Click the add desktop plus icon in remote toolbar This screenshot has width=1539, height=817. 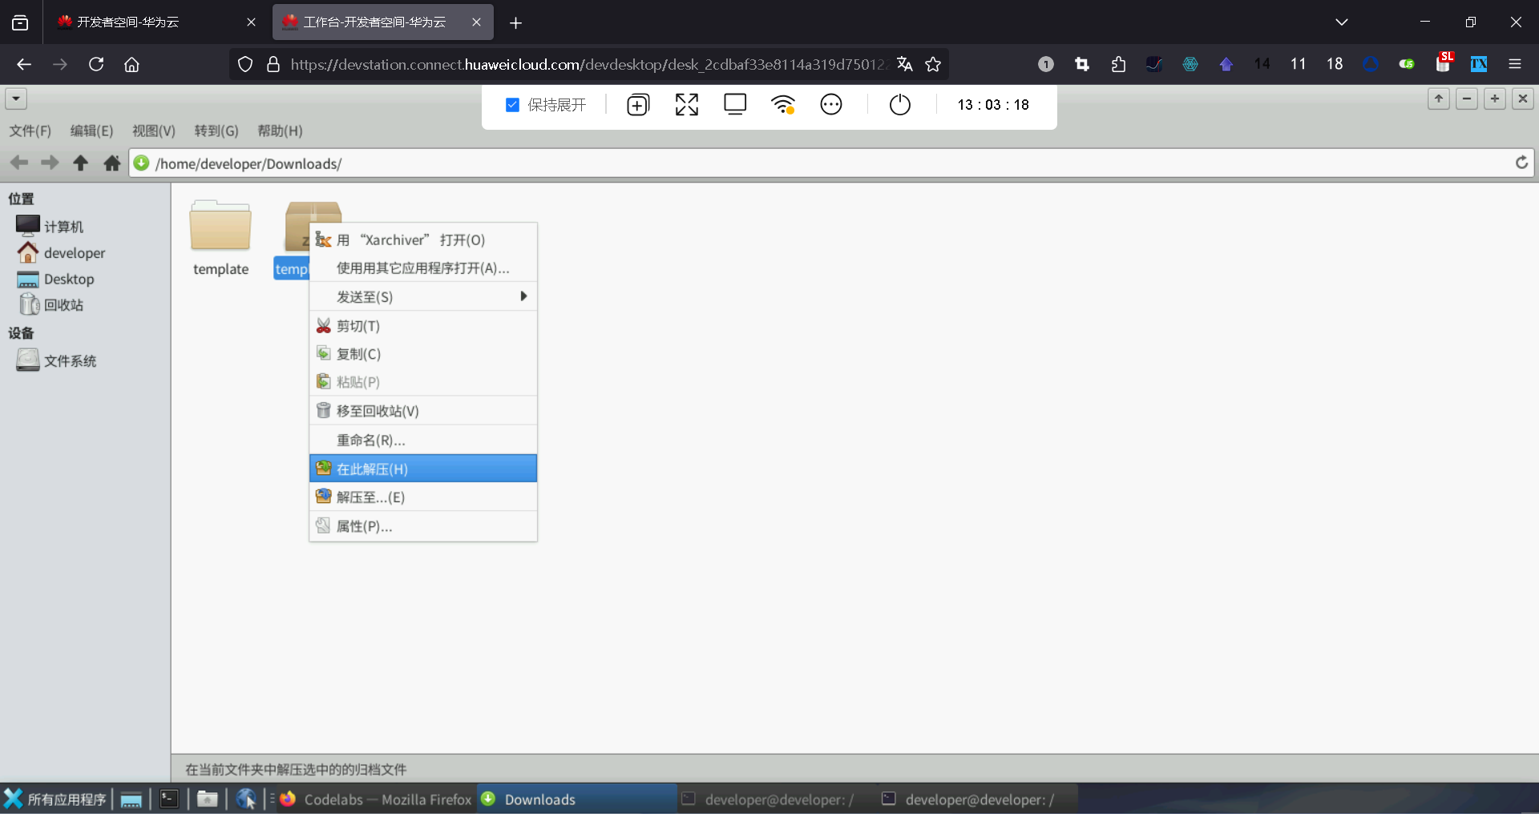point(638,105)
